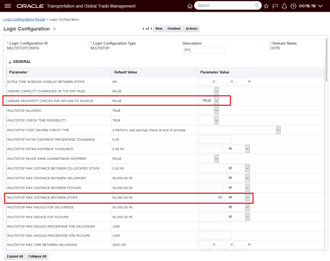Open the Help question mark icon
This screenshot has height=261, width=330.
(293, 6)
